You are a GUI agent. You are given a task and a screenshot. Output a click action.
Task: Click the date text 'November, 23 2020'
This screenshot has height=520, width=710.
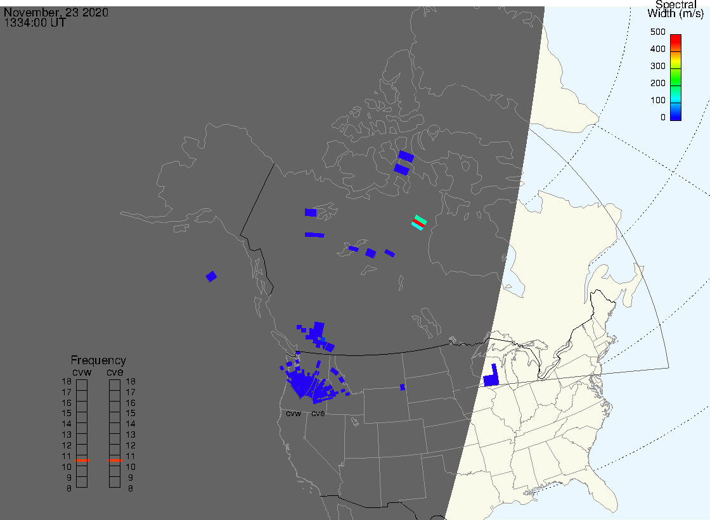coord(56,12)
